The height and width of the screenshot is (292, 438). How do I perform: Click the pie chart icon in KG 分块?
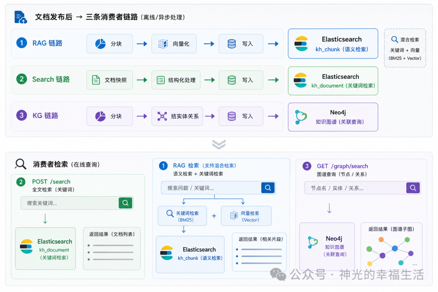(x=100, y=116)
